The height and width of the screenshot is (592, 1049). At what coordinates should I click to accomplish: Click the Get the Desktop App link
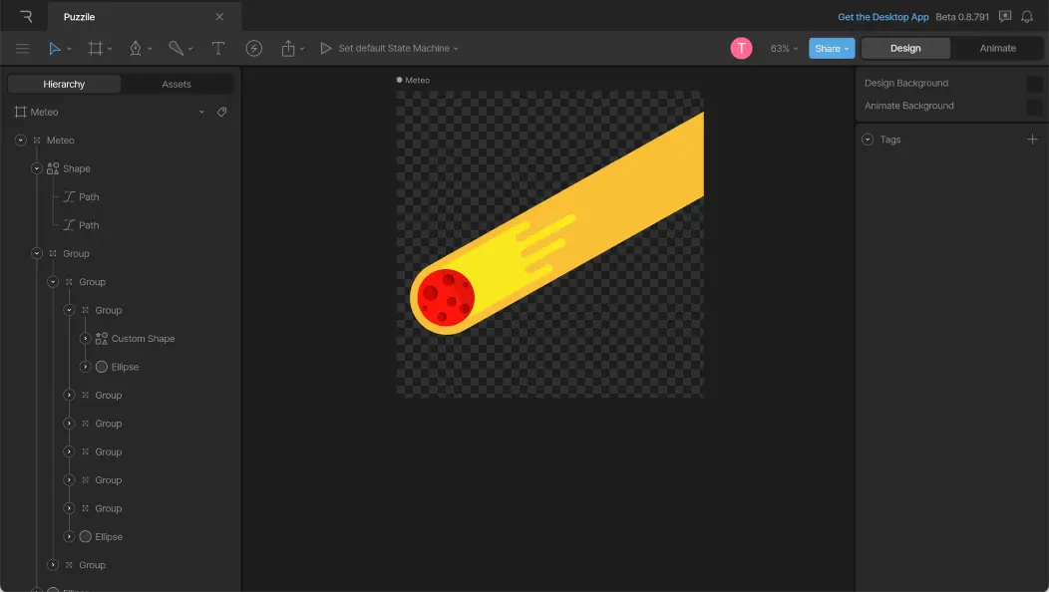coord(882,17)
